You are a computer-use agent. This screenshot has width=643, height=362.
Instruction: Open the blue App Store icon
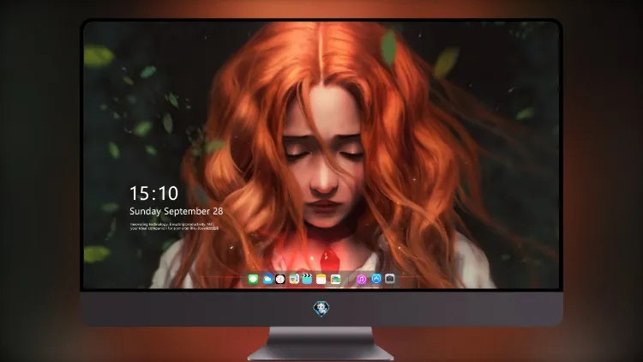[x=376, y=279]
